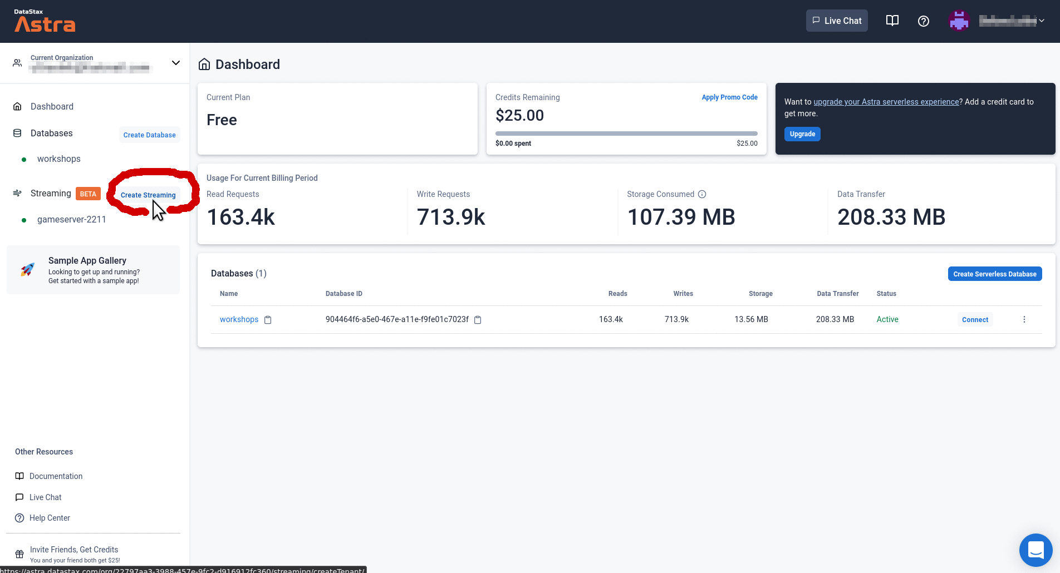Click the purple user avatar icon

tap(959, 21)
